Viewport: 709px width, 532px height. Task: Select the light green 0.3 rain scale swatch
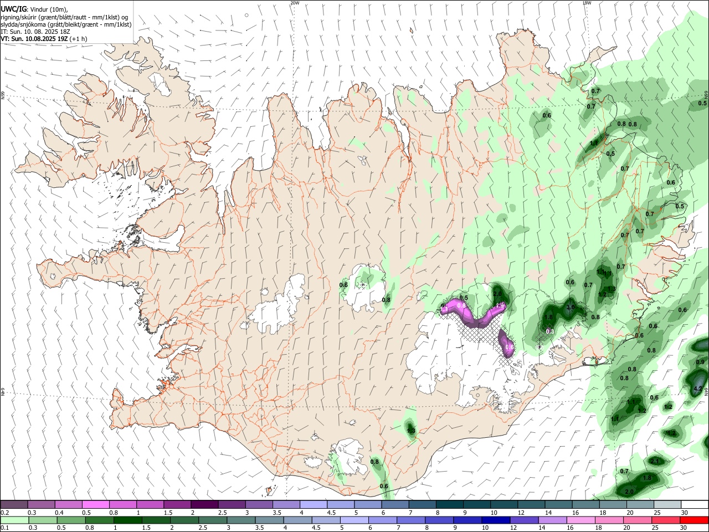[x=42, y=520]
